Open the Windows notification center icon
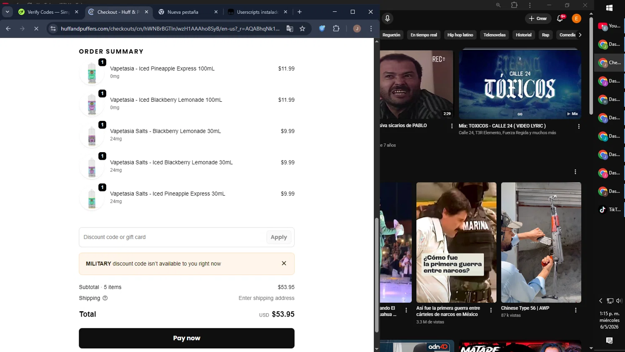 610,341
